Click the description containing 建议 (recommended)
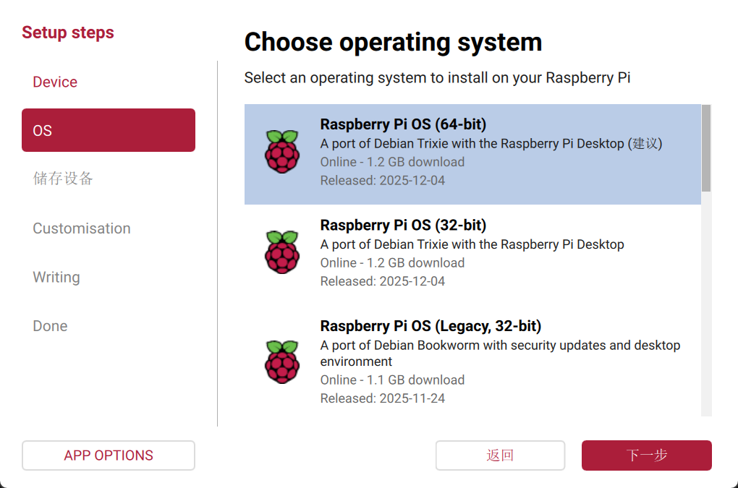This screenshot has width=738, height=488. tap(491, 144)
